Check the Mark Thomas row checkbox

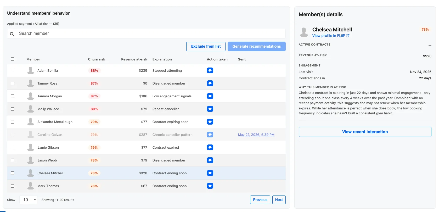[12, 186]
